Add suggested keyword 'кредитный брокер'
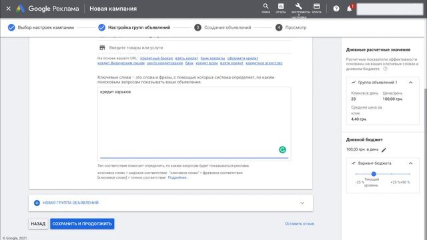 point(156,58)
